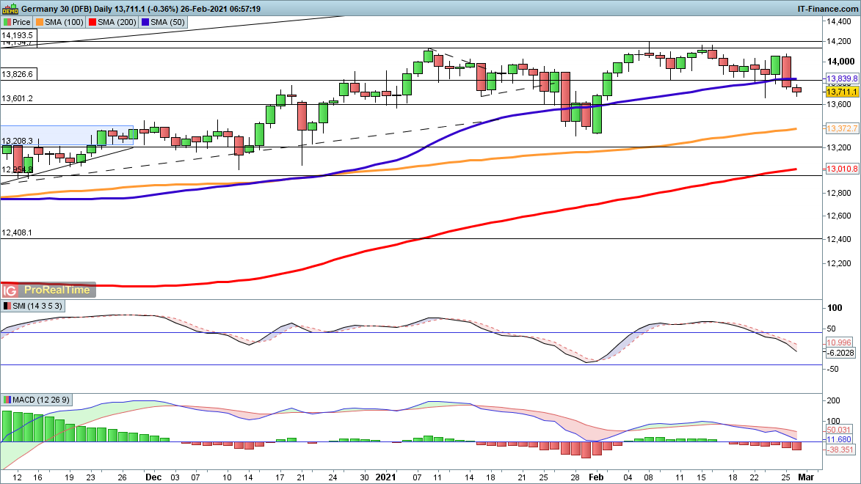
Task: Click the blue 13,839.8 SMA value tag
Action: pyautogui.click(x=842, y=78)
